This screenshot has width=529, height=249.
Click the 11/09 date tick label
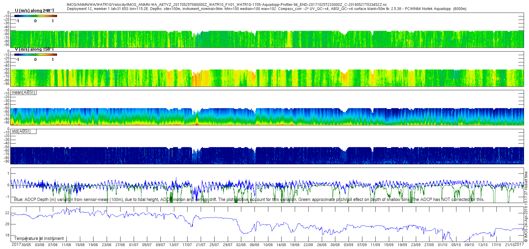point(375,245)
